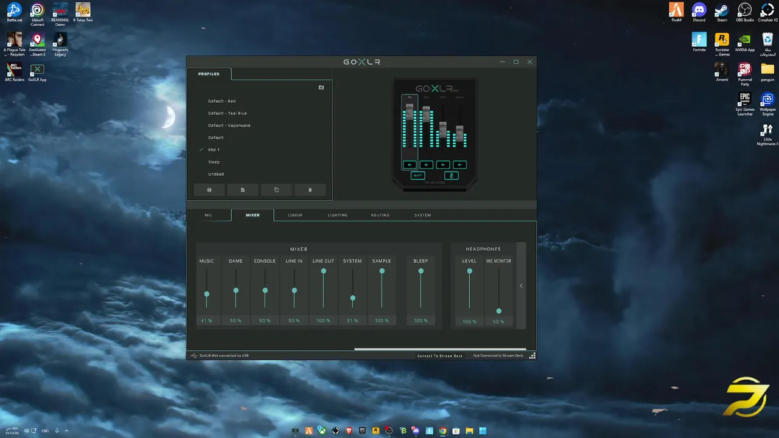Select the plain Default profile

[216, 137]
